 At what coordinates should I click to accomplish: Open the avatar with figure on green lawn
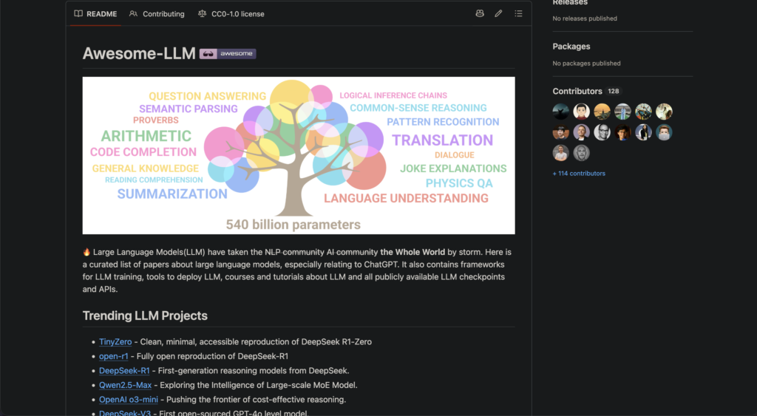pyautogui.click(x=622, y=112)
